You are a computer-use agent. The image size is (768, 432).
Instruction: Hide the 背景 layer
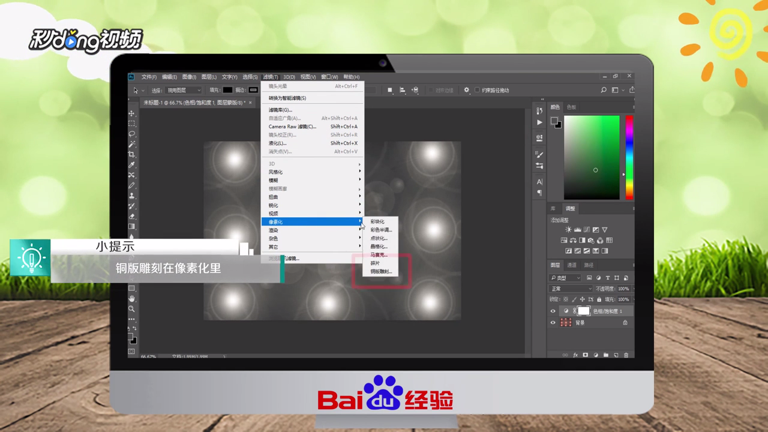pyautogui.click(x=553, y=322)
